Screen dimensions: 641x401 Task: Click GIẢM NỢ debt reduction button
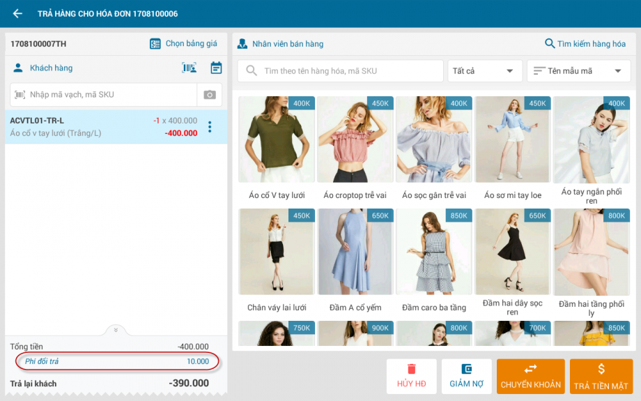tap(466, 377)
